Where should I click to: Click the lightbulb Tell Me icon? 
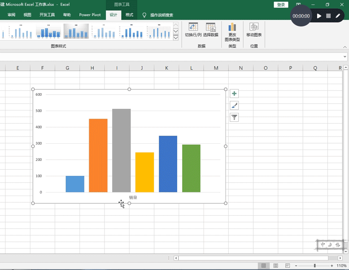[144, 15]
